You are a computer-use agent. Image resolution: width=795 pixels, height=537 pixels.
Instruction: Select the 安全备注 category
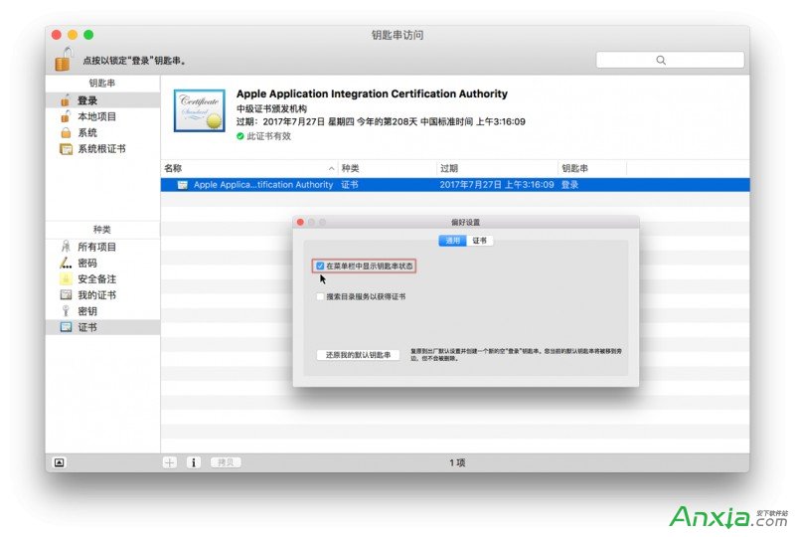coord(96,278)
